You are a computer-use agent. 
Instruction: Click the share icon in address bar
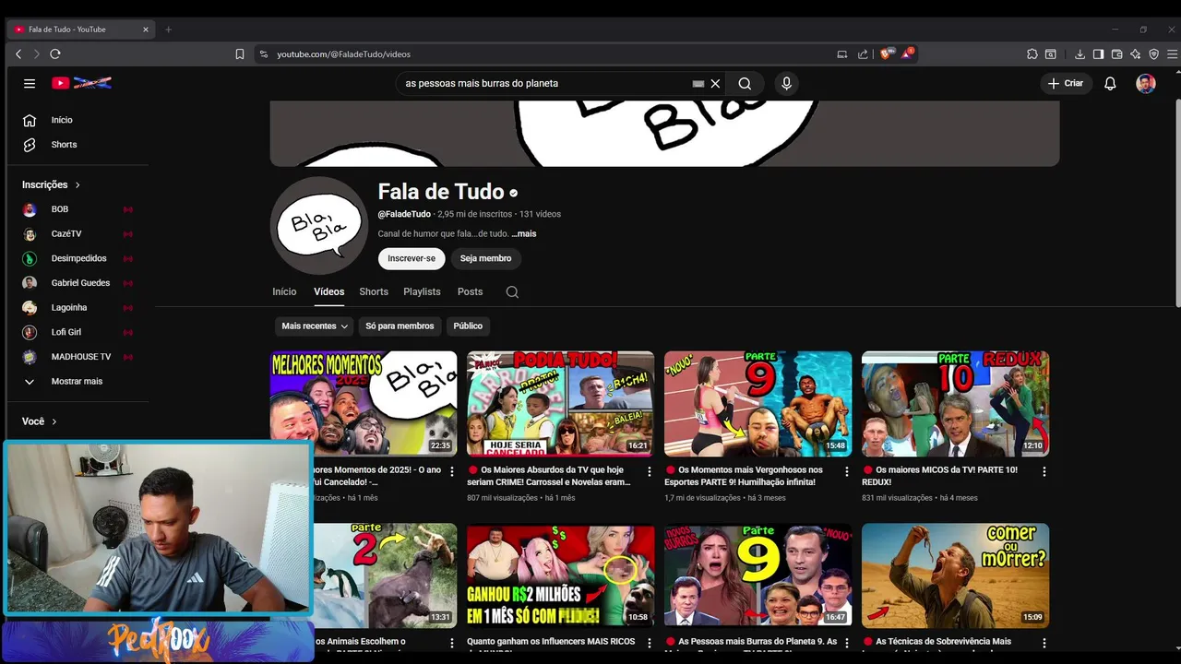pyautogui.click(x=863, y=54)
